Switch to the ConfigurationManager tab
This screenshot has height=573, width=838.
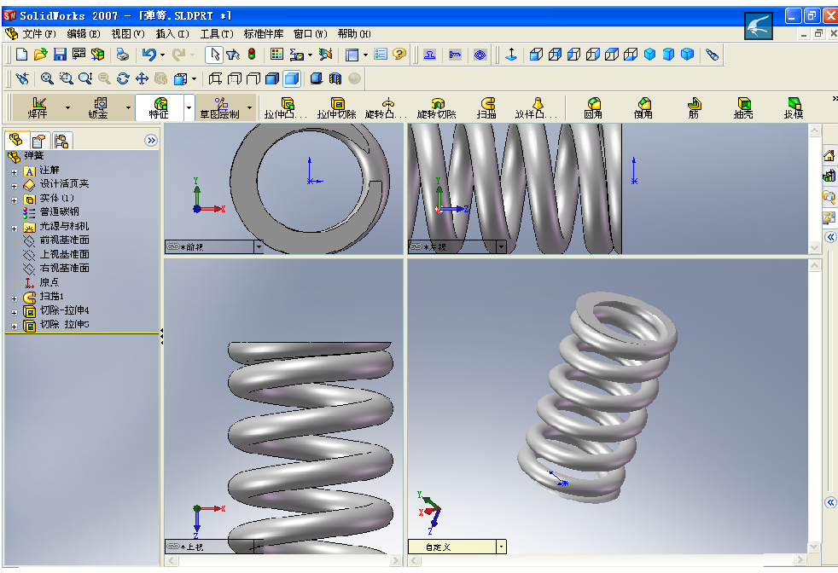pos(61,141)
